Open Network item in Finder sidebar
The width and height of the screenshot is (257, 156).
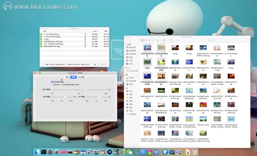pos(129,84)
